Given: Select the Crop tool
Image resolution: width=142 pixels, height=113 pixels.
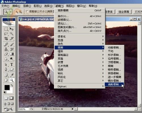Looking at the screenshot, I should [x=6, y=39].
